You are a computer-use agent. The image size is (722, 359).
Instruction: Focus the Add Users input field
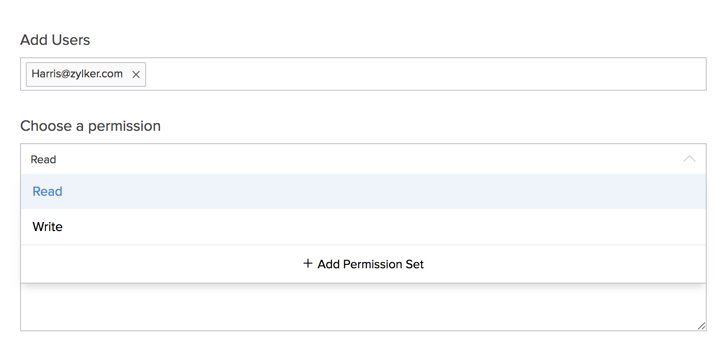(425, 74)
